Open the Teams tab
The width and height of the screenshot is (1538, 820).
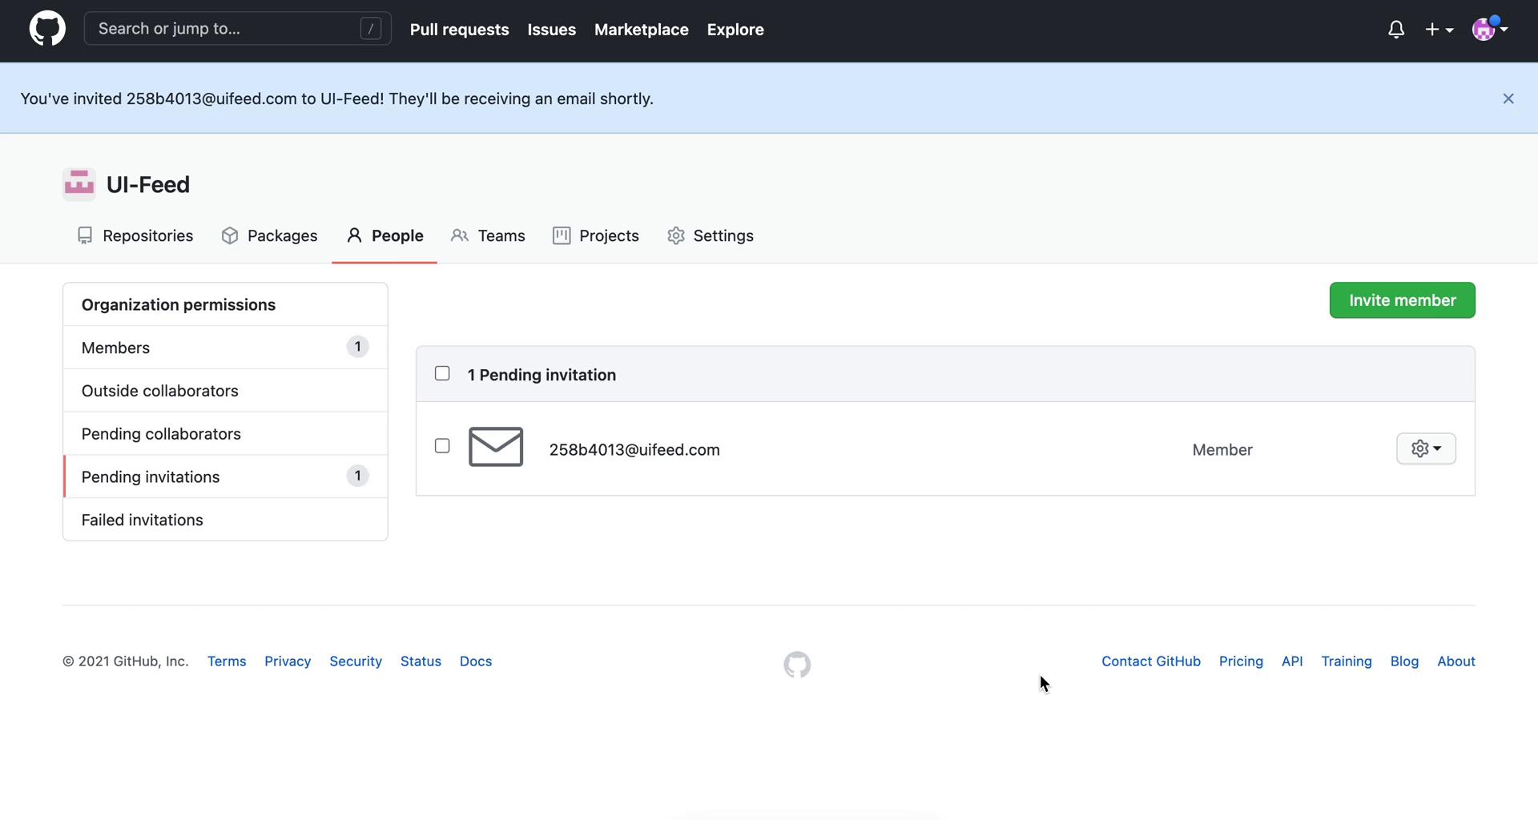tap(488, 235)
